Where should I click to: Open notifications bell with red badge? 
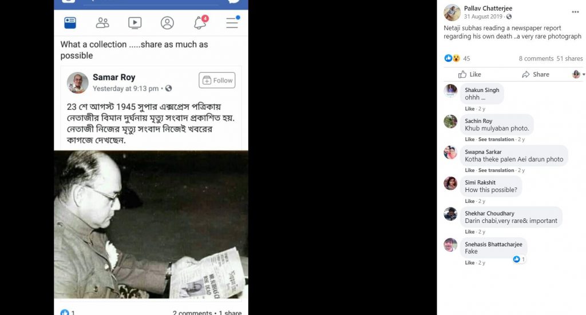(x=201, y=22)
